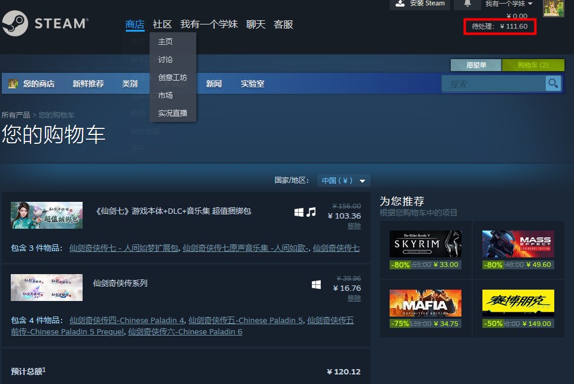Viewport: 574px width, 384px height.
Task: Click the 仙剑七 超值捆绑包 thumbnail
Action: point(47,215)
